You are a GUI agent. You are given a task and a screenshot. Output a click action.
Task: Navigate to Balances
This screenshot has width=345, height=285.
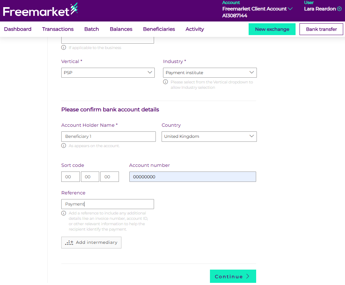click(x=121, y=29)
